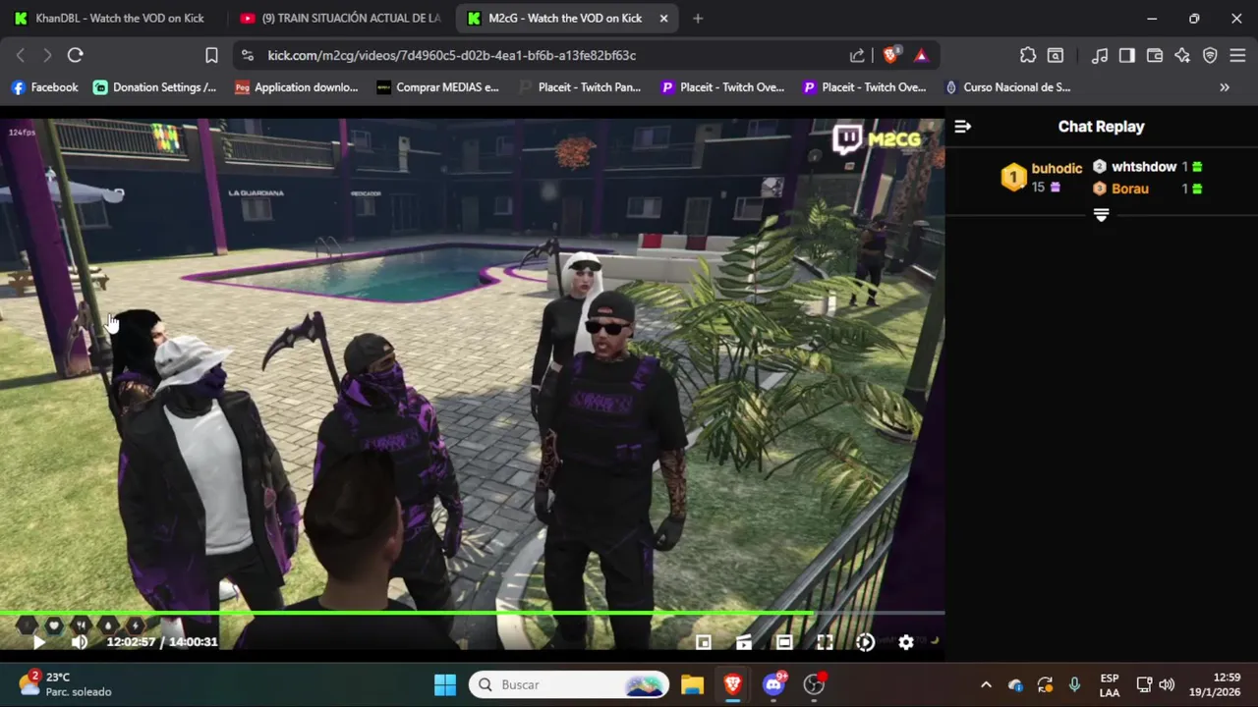The height and width of the screenshot is (707, 1258).
Task: Open buhodic's top gifter profile
Action: 1042,177
